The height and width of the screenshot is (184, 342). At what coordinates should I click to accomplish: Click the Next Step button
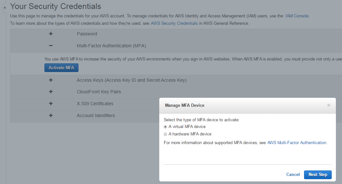click(x=318, y=175)
